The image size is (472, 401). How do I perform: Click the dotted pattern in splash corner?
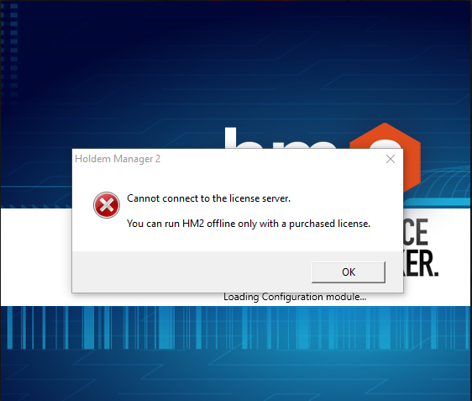pos(9,55)
